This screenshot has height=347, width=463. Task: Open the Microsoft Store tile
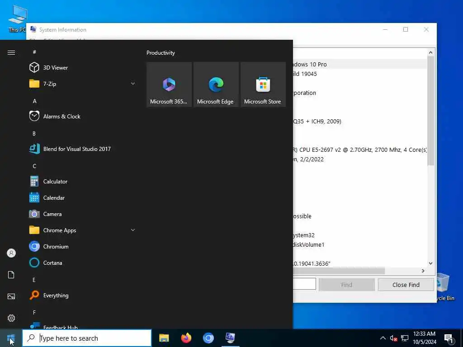tap(263, 84)
